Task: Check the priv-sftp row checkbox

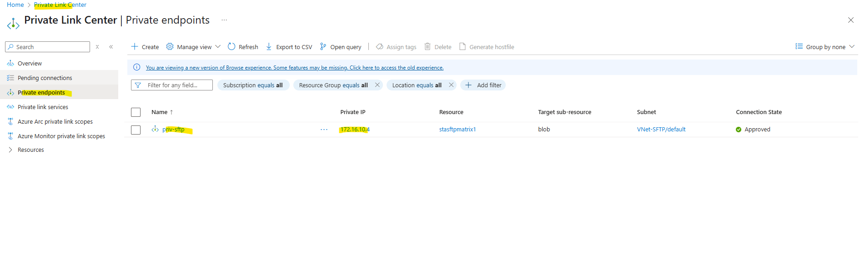Action: [x=136, y=130]
